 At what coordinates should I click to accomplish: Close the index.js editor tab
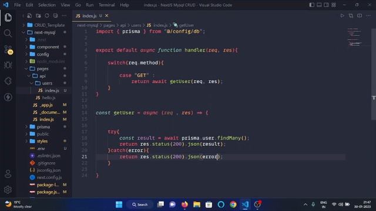107,16
